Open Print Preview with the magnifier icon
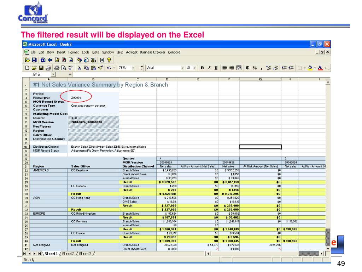This screenshot has height=272, width=362. tap(64, 68)
